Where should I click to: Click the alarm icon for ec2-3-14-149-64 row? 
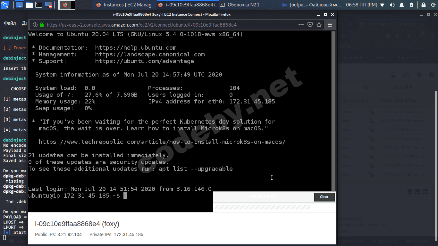point(371,112)
